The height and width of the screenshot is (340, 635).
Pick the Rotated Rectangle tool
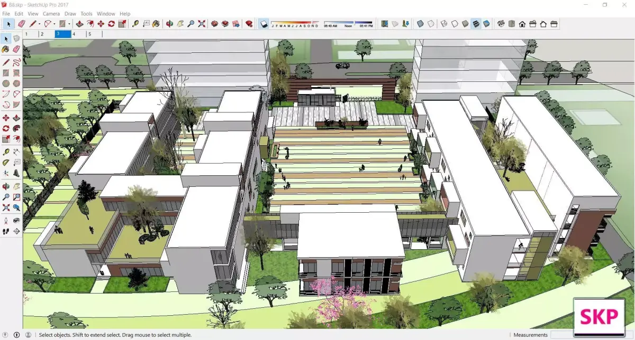click(17, 73)
